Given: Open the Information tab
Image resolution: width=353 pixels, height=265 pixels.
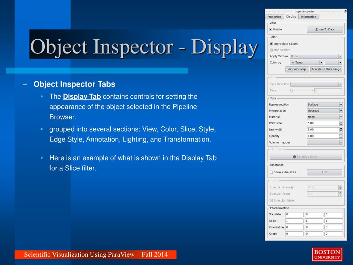Looking at the screenshot, I should tap(309, 17).
